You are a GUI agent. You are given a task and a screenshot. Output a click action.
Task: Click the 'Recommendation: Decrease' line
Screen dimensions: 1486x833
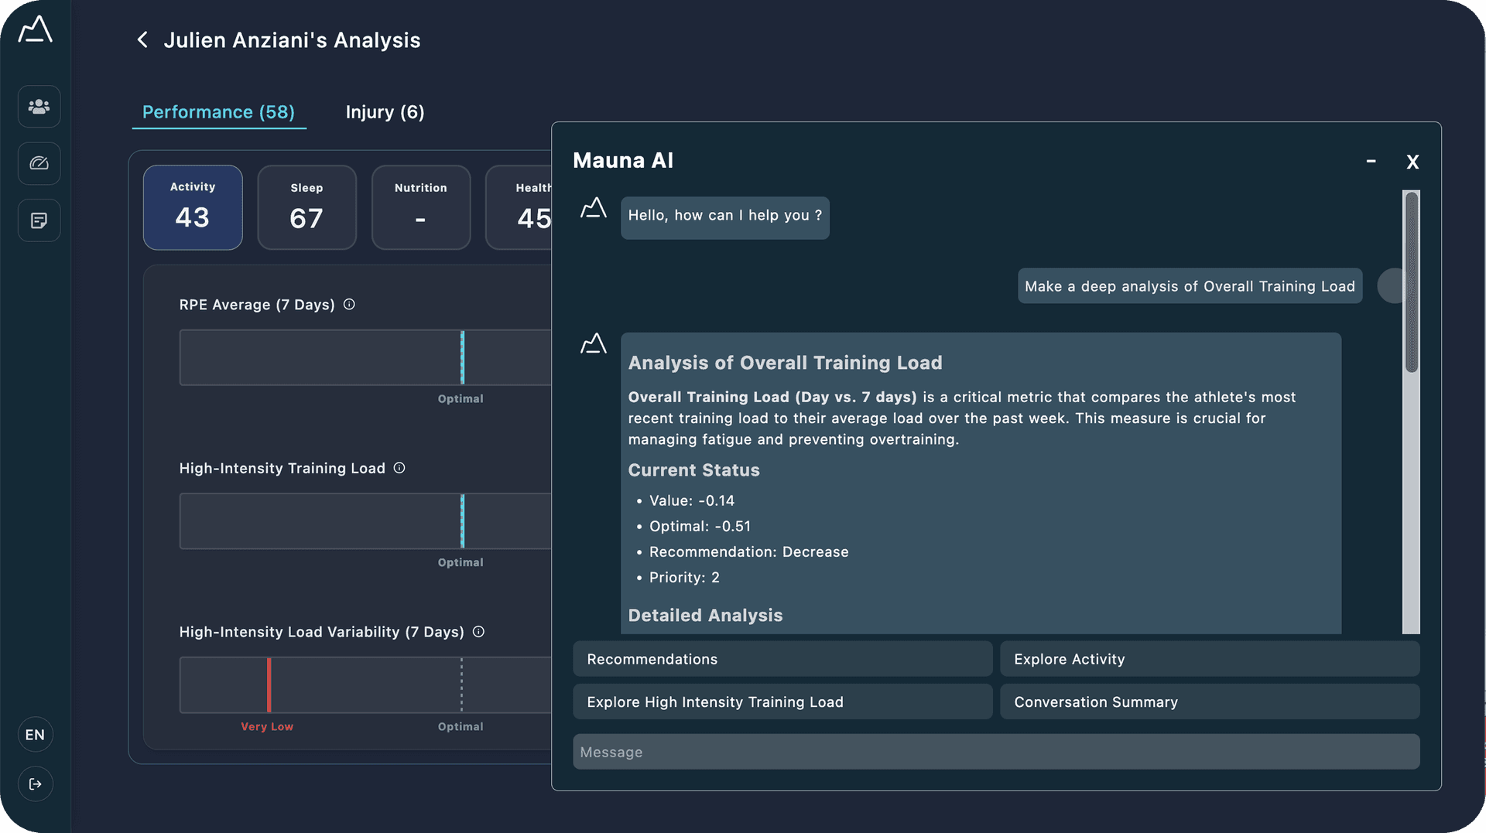pyautogui.click(x=748, y=551)
